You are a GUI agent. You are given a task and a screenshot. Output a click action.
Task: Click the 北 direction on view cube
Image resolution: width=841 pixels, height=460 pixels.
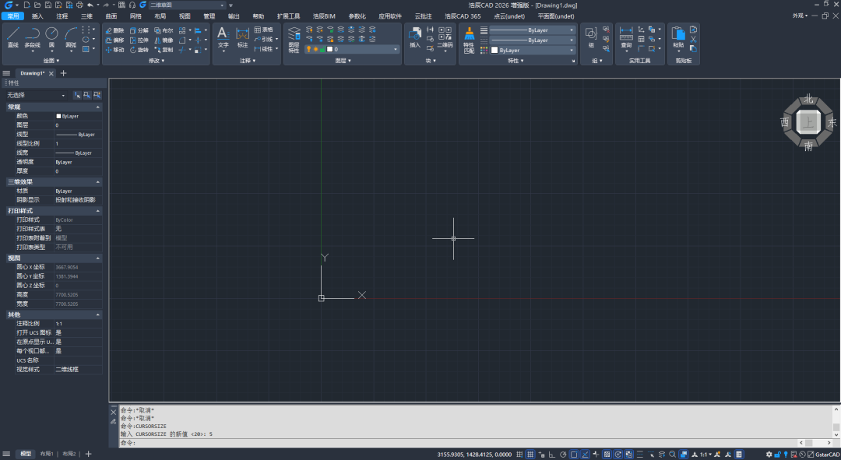pyautogui.click(x=808, y=99)
